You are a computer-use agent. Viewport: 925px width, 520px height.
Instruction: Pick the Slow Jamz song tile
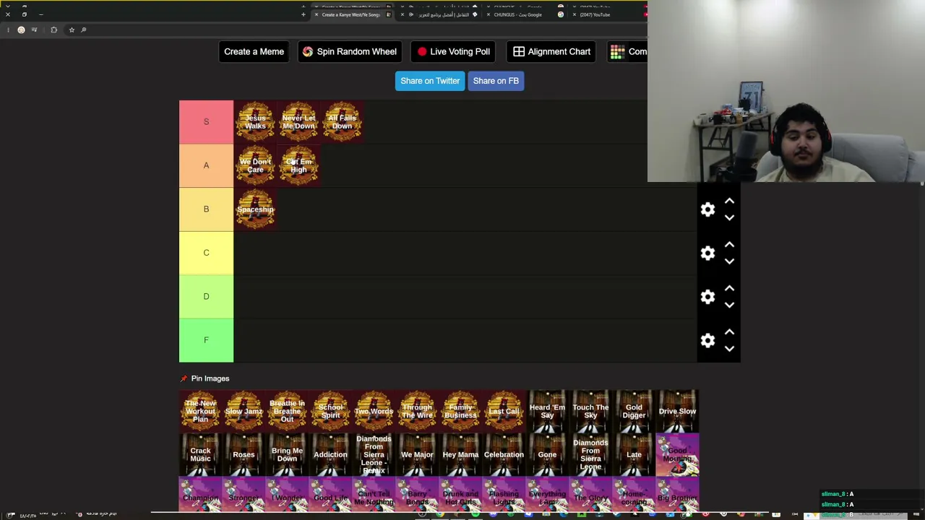pos(244,412)
